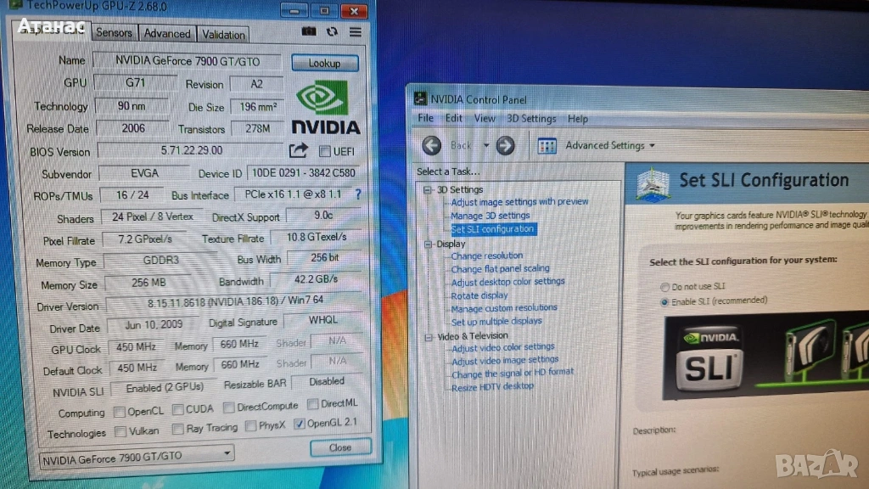Collapse the Video & Television tree node

tap(429, 337)
